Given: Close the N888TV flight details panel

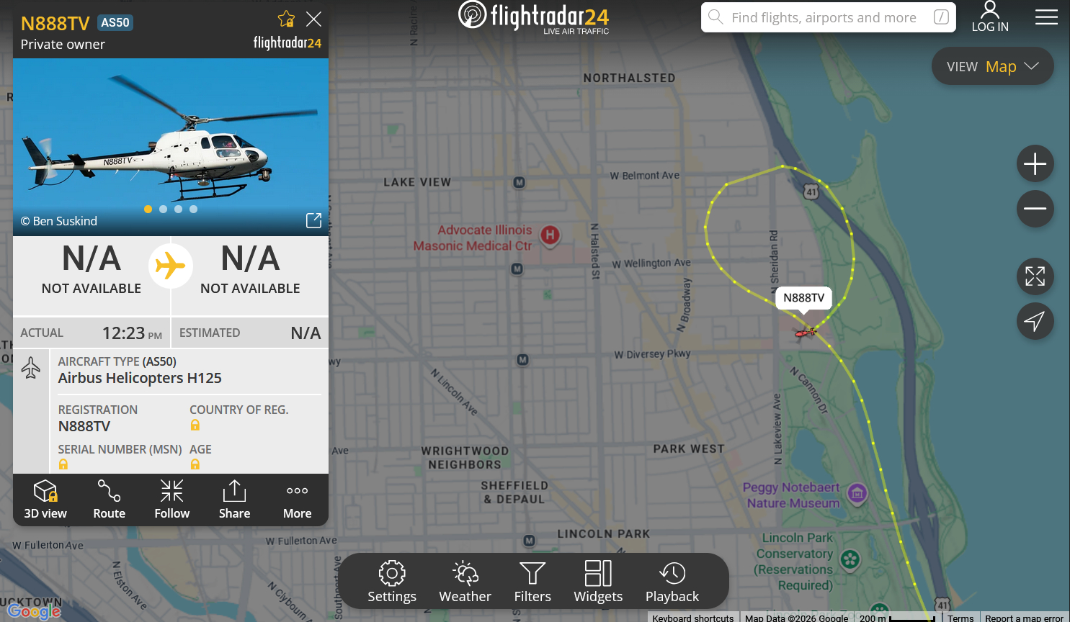Looking at the screenshot, I should click(313, 19).
